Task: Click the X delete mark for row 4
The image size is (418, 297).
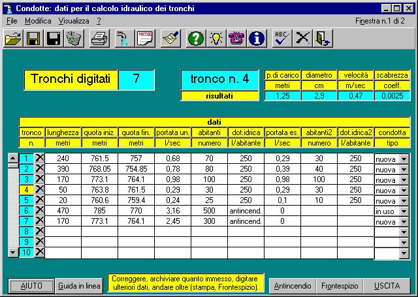Action: [39, 190]
